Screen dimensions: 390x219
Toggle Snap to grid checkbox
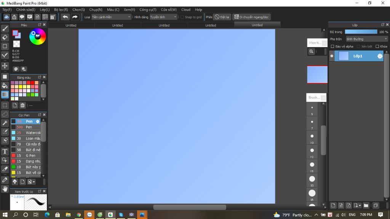point(182,17)
